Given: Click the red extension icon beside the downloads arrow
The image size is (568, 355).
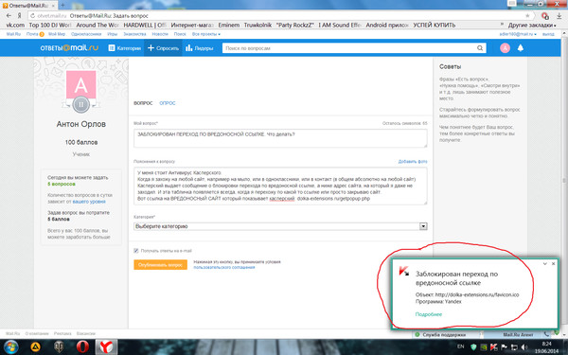Looking at the screenshot, I should tap(545, 16).
